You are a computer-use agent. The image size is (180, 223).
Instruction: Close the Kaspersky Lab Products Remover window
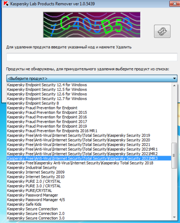(x=175, y=4)
